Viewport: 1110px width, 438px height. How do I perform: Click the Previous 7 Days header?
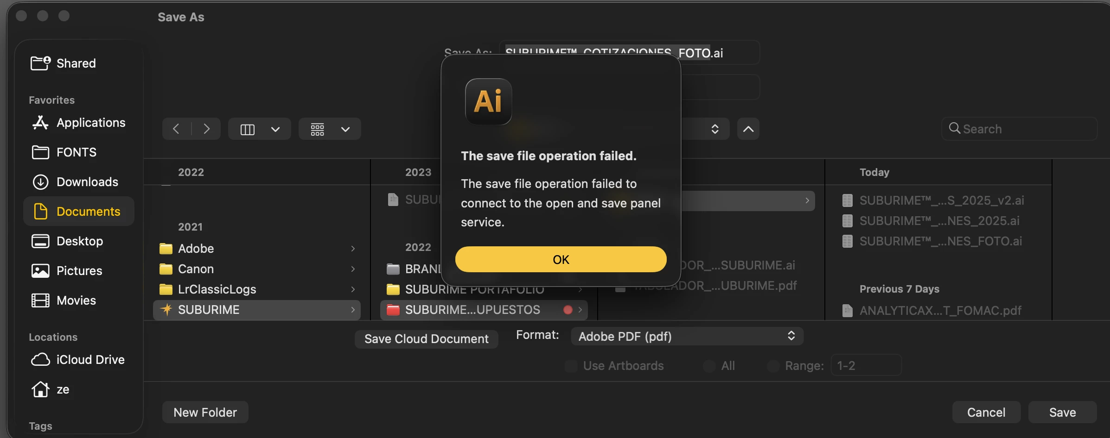click(899, 289)
